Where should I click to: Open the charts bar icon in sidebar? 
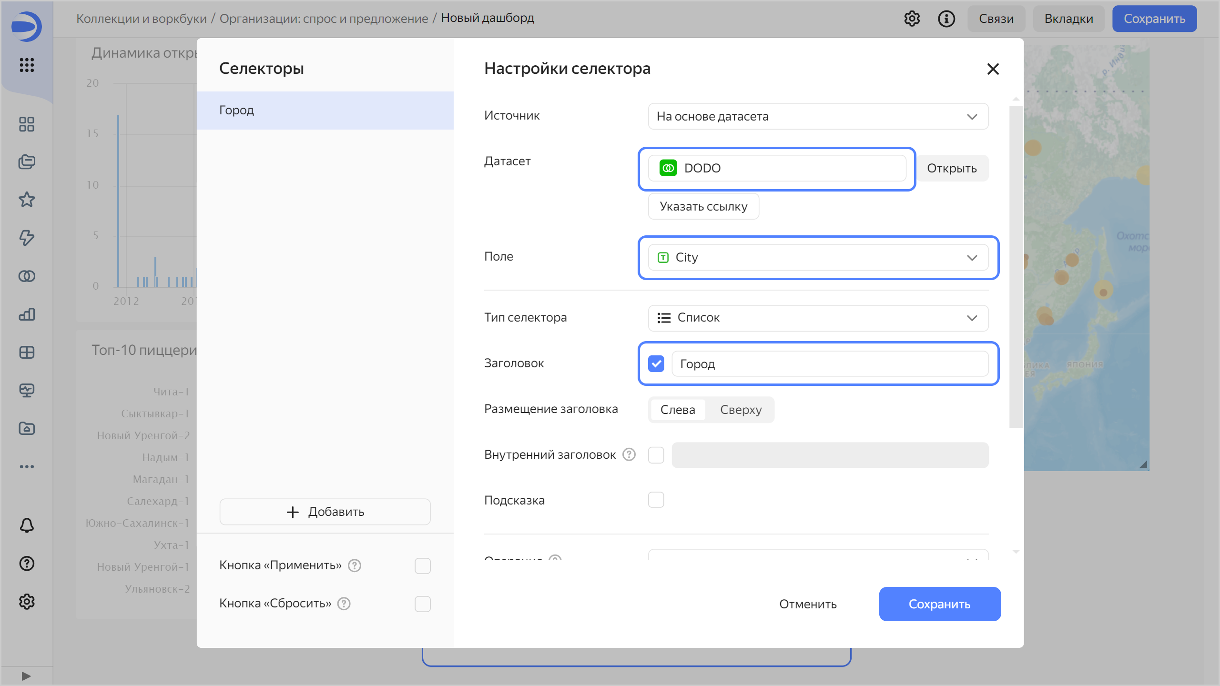click(x=27, y=314)
